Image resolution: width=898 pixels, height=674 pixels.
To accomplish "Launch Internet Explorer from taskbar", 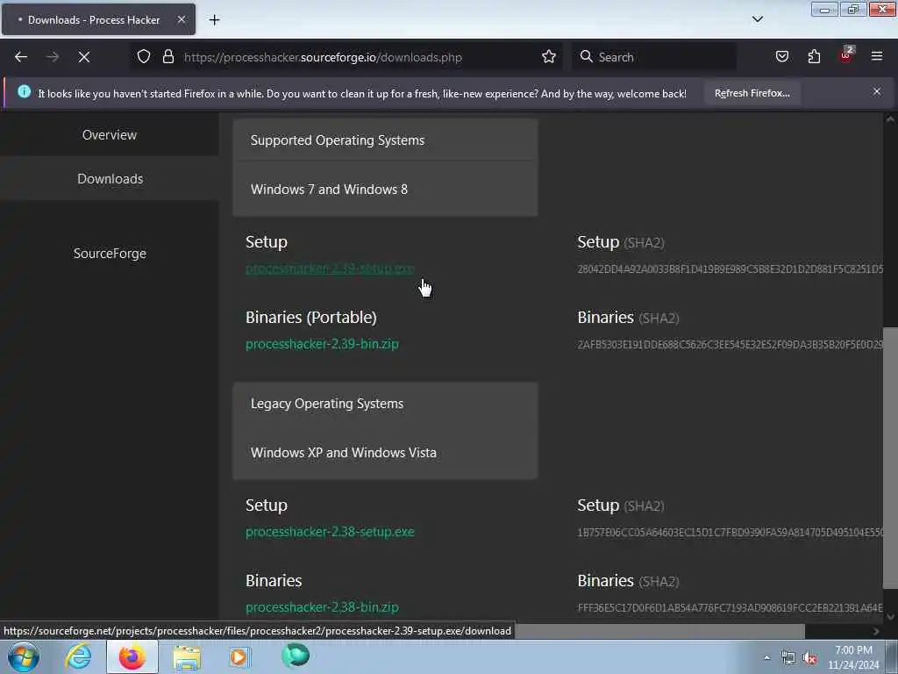I will (x=78, y=656).
